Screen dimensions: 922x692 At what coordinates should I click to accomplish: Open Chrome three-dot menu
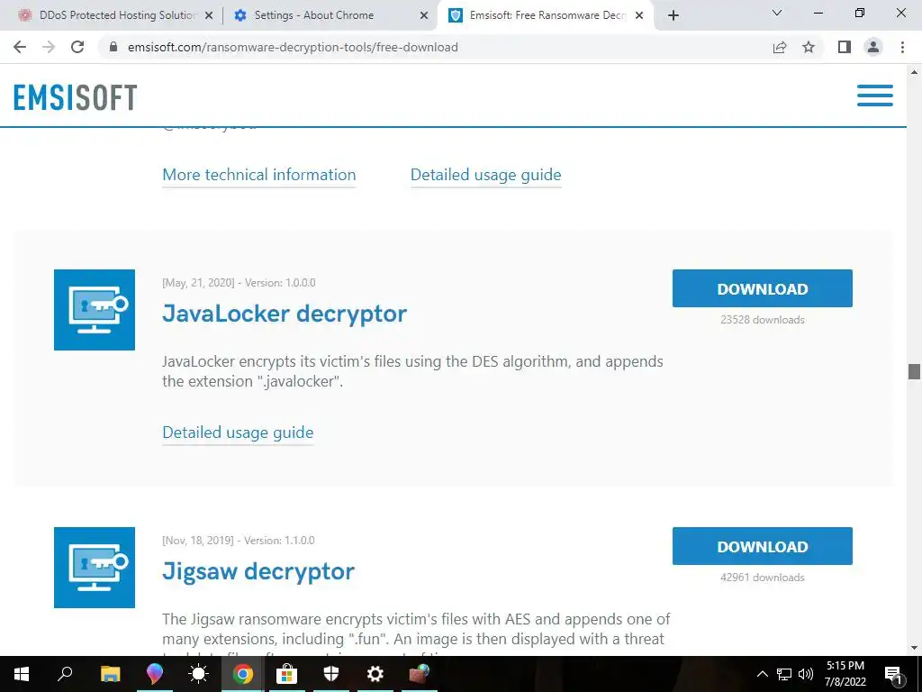point(902,47)
